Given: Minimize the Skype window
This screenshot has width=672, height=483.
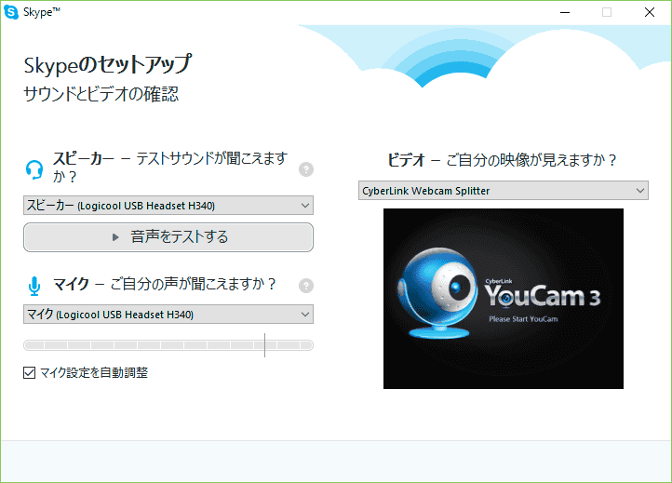Looking at the screenshot, I should (x=565, y=12).
